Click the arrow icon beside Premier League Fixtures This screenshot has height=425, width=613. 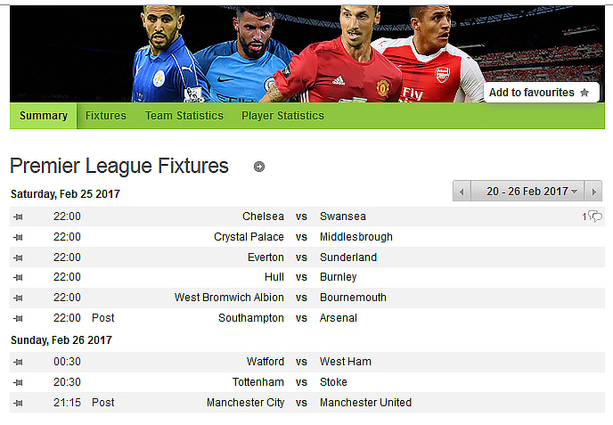[258, 167]
